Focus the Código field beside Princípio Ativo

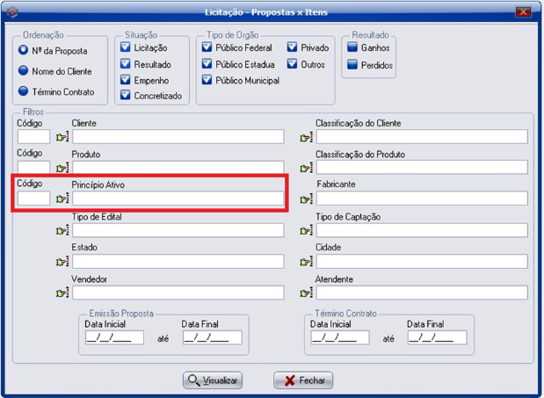point(34,199)
